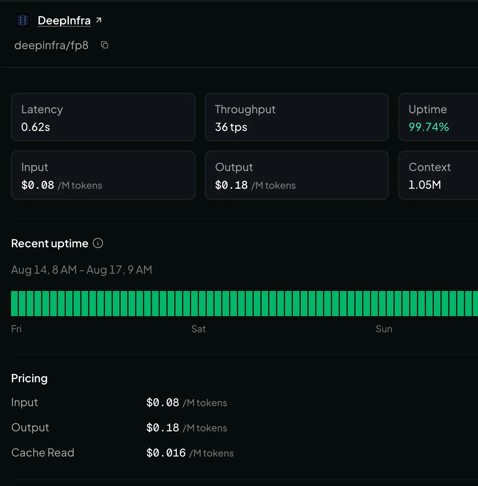Click the Input label in Pricing list
478x486 pixels.
click(x=25, y=403)
